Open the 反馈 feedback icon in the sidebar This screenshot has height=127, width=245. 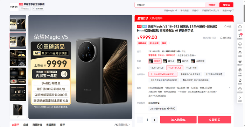click(240, 80)
